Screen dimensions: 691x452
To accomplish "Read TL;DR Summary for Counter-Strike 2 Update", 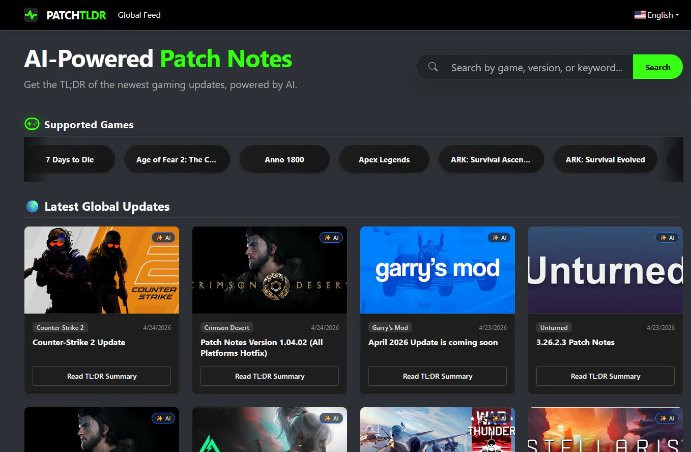I will 102,376.
